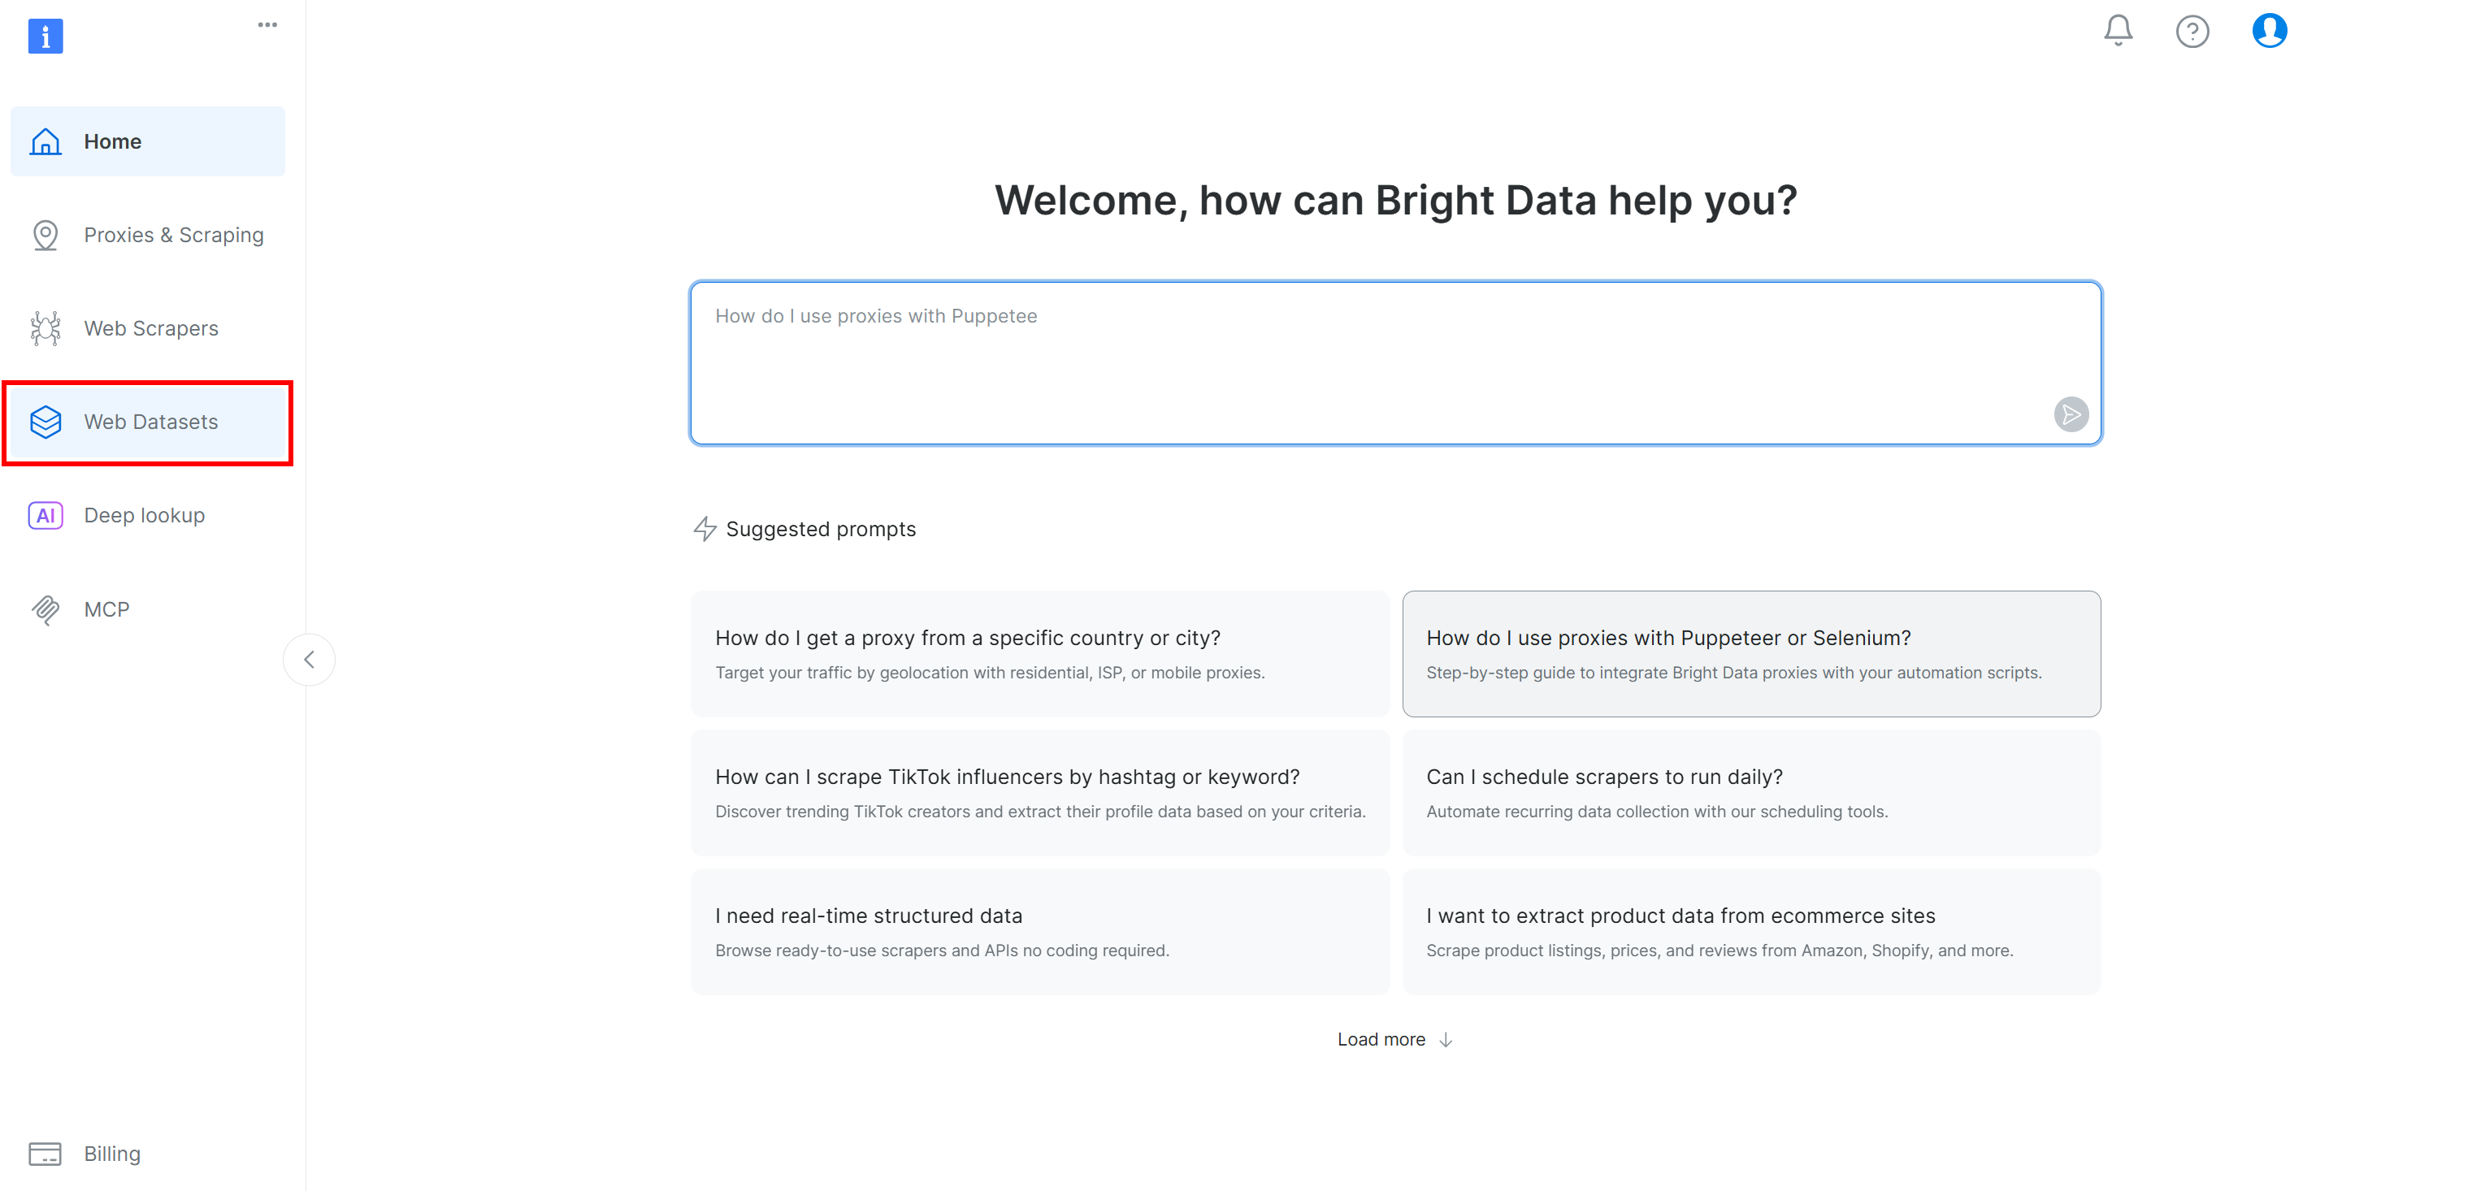Open Billing using the card icon
Viewport: 2472px width, 1191px height.
coord(46,1154)
